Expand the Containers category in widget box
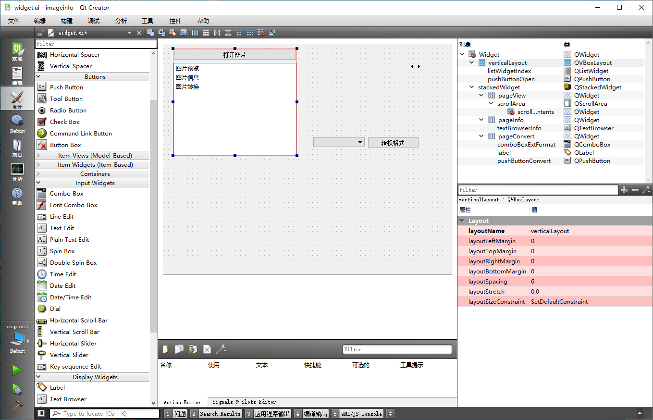Viewport: 653px width, 420px height. pos(95,173)
